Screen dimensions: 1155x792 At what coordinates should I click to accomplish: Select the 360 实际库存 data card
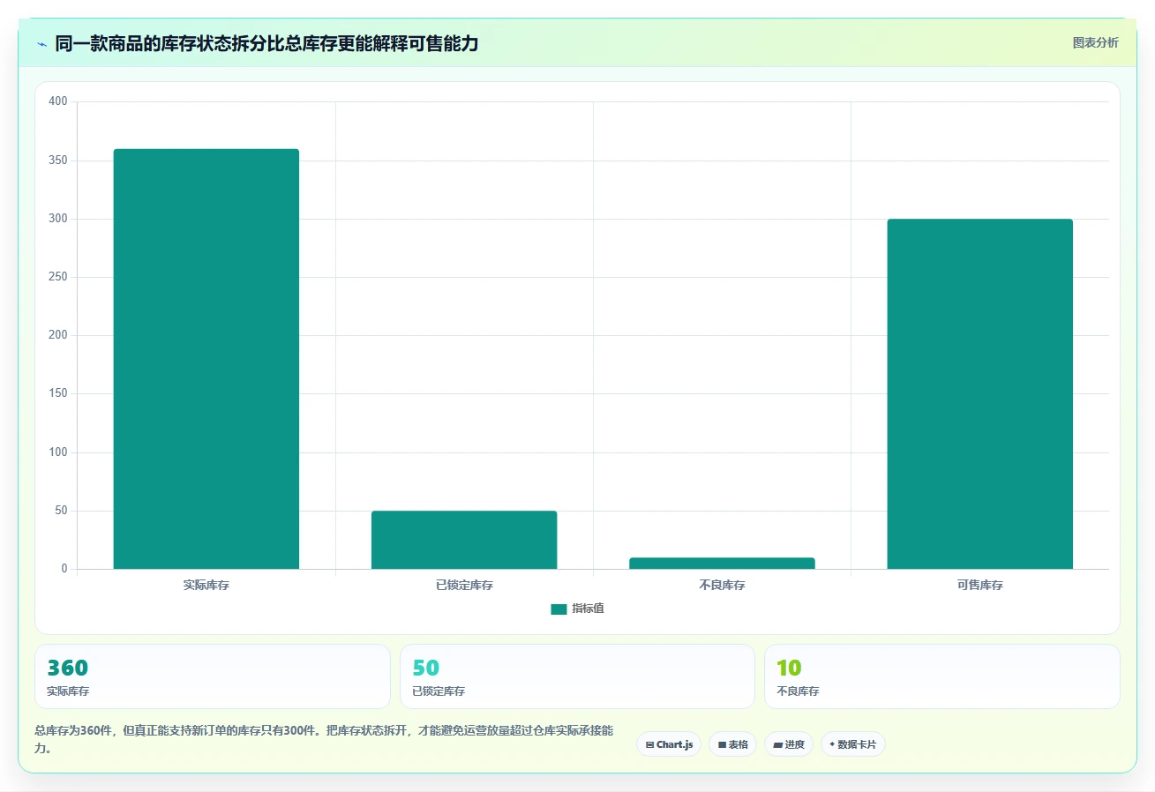click(x=212, y=676)
